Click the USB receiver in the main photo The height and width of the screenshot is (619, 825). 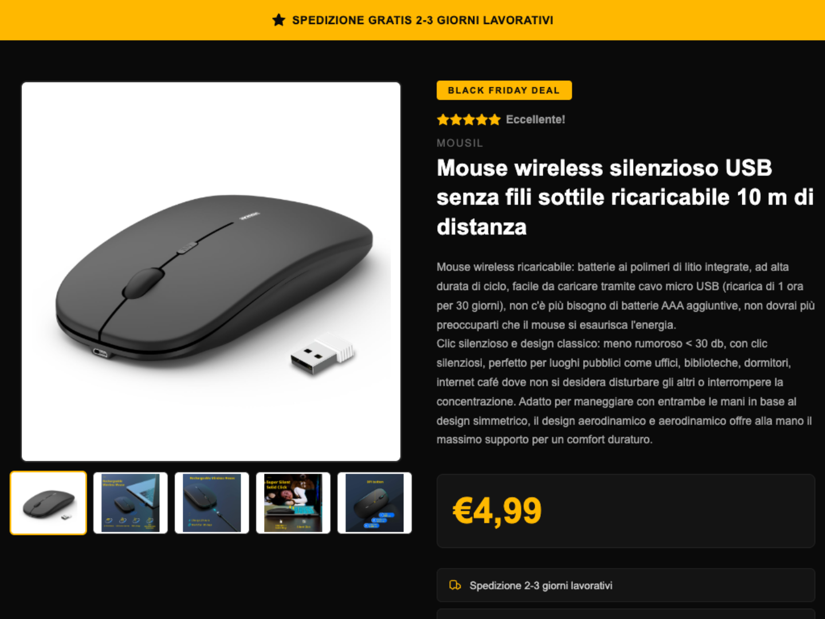point(323,354)
